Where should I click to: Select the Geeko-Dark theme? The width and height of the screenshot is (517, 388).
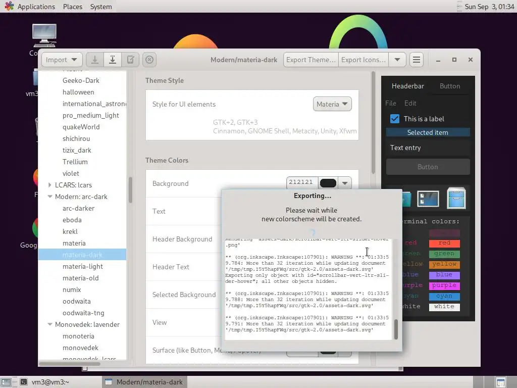[81, 80]
